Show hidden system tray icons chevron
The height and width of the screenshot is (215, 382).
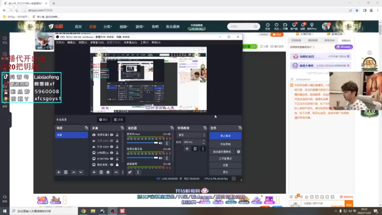(x=336, y=211)
